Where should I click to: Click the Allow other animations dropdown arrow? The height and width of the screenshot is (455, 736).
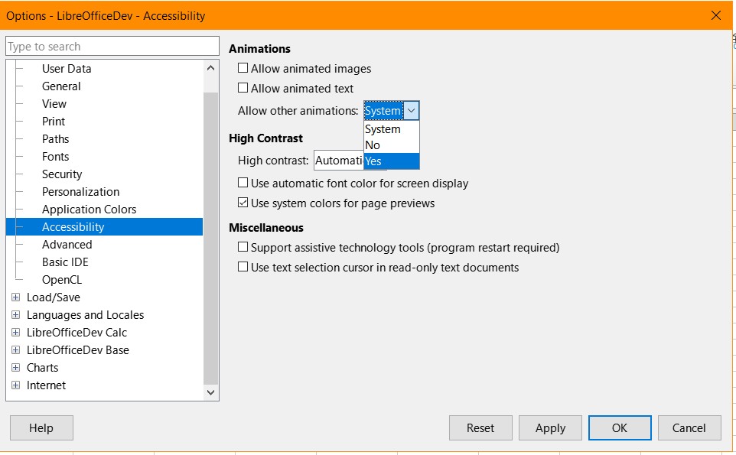point(411,111)
